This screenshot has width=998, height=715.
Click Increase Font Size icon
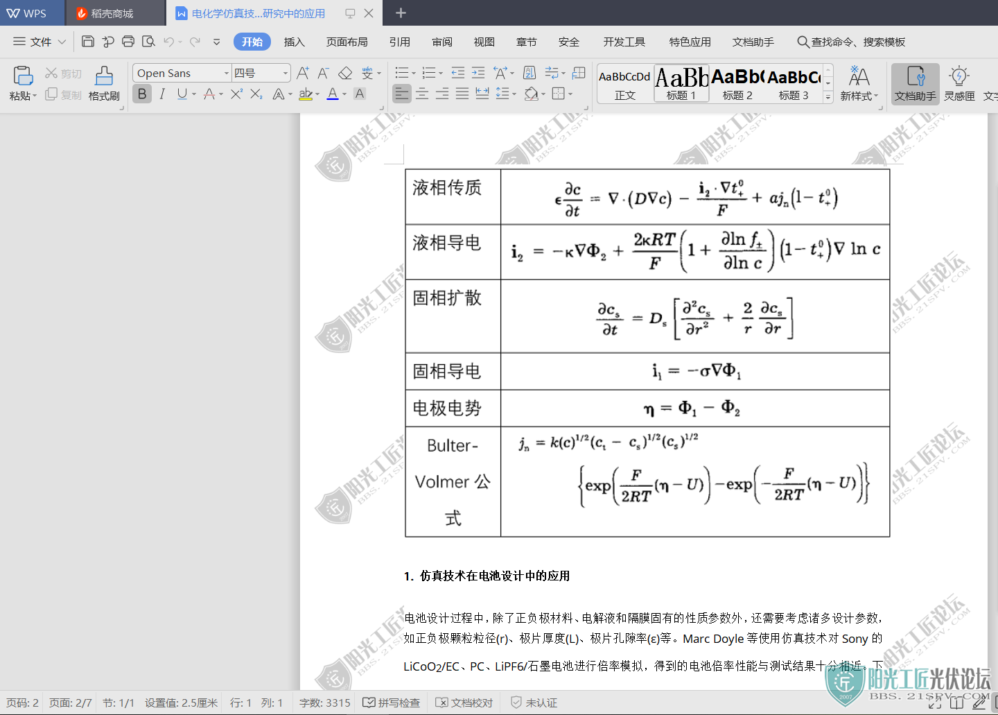point(303,73)
